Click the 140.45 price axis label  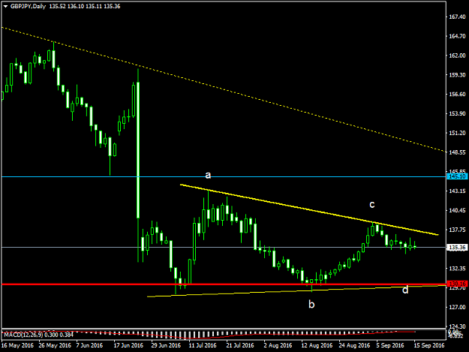pos(458,210)
